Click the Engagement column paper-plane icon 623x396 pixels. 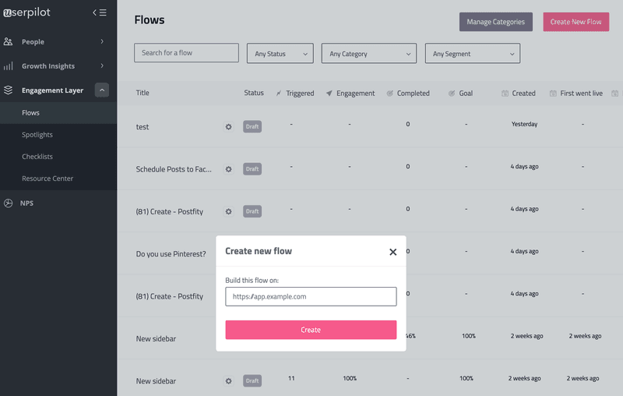click(329, 93)
